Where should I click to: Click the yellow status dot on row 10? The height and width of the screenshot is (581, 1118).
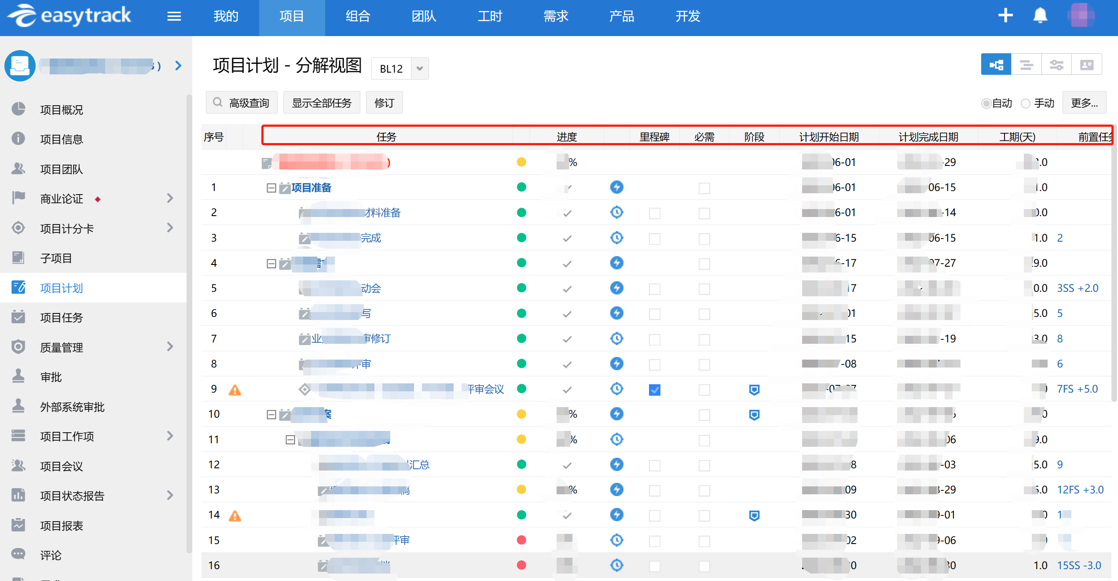[x=521, y=414]
